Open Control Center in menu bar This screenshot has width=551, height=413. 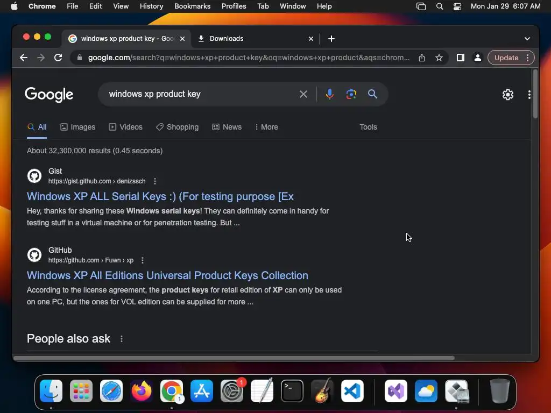[x=457, y=6]
